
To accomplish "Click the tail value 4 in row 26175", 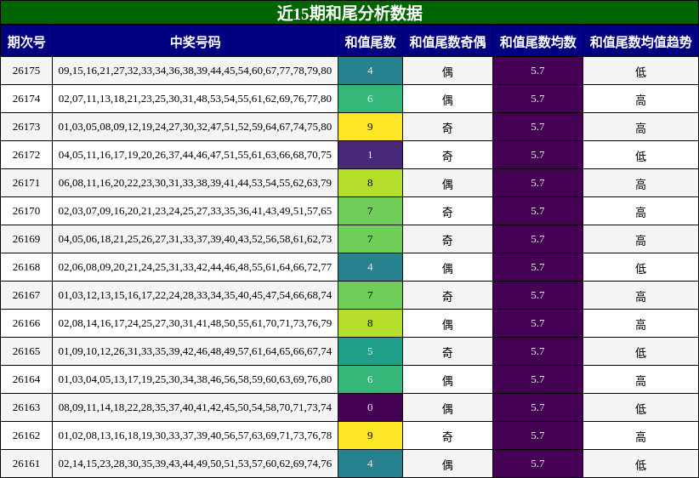I will pos(371,71).
